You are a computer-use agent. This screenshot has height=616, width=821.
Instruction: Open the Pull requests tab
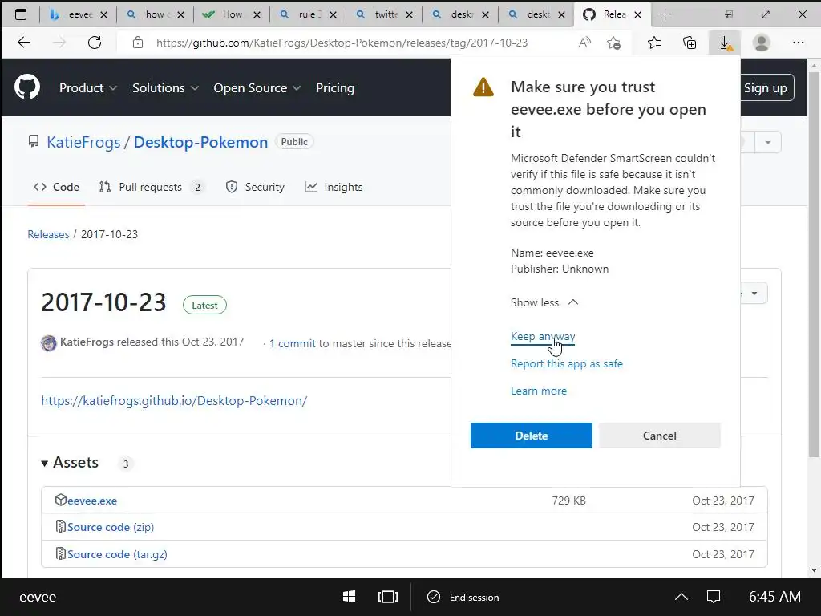tap(151, 187)
